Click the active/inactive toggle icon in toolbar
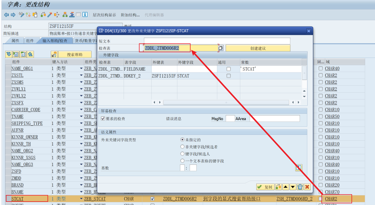This screenshot has height=205, width=375. point(28,15)
